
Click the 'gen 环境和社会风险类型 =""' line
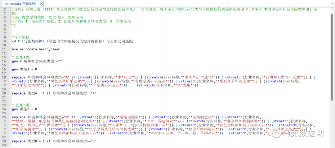point(37,61)
